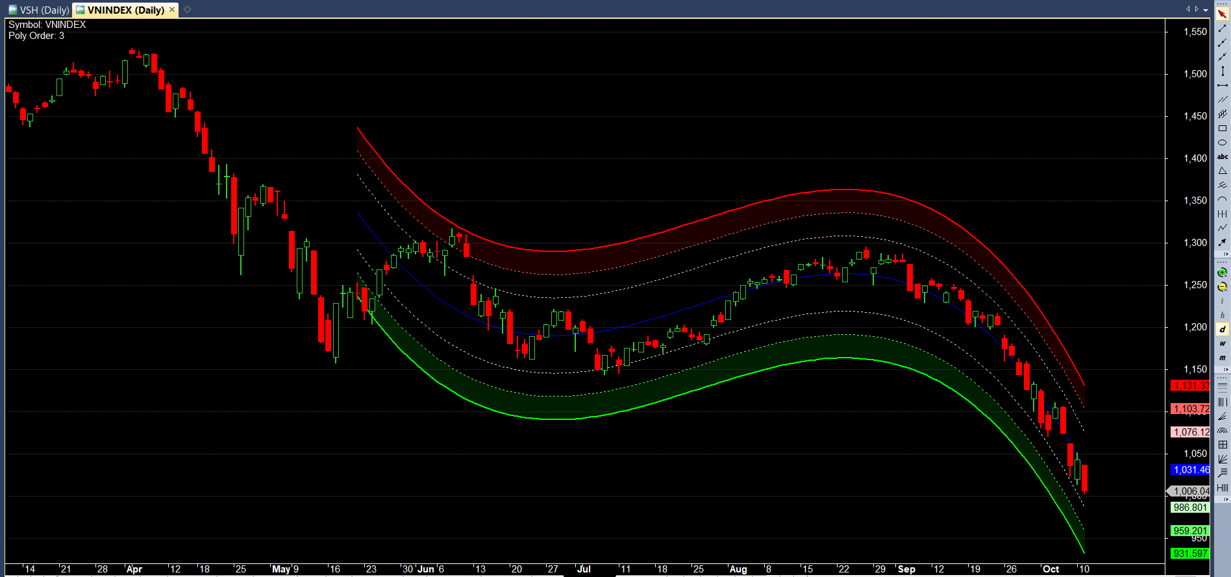Select the Fibonacci retracement tool
The image size is (1231, 577).
point(1222,387)
